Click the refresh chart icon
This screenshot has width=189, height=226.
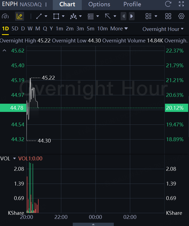168,4
